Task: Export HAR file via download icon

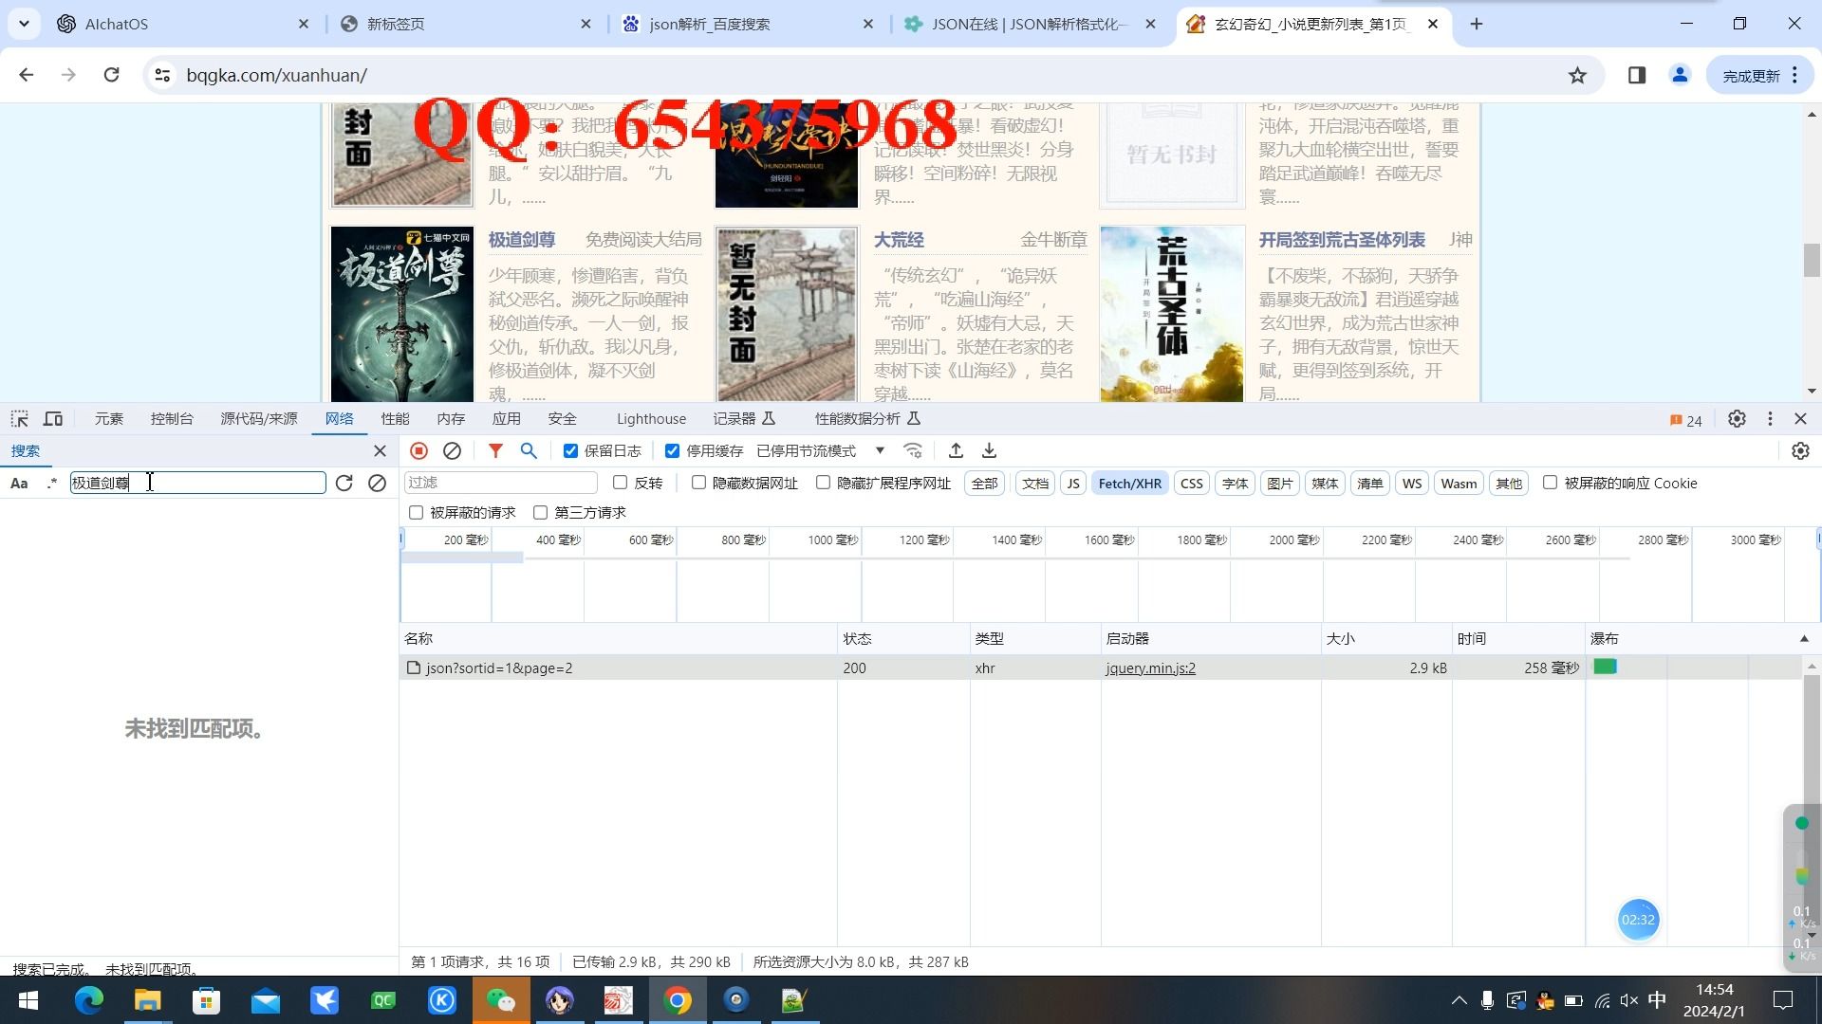Action: click(x=988, y=450)
